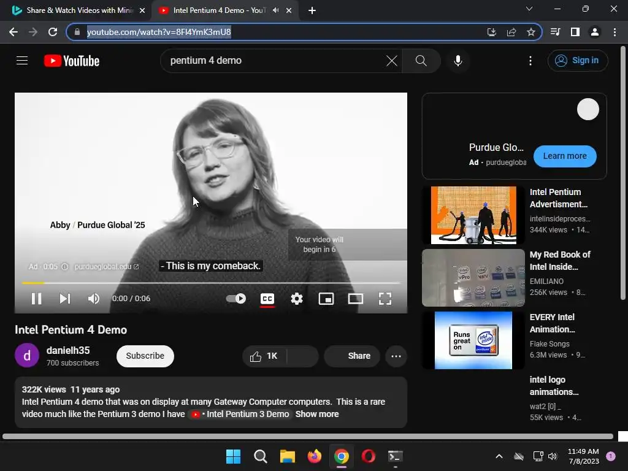Skip to next video with the Next button
Viewport: 628px width, 471px height.
[65, 299]
